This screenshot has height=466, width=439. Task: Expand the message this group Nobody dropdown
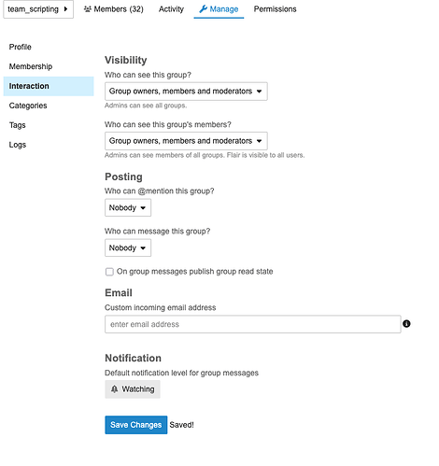128,247
